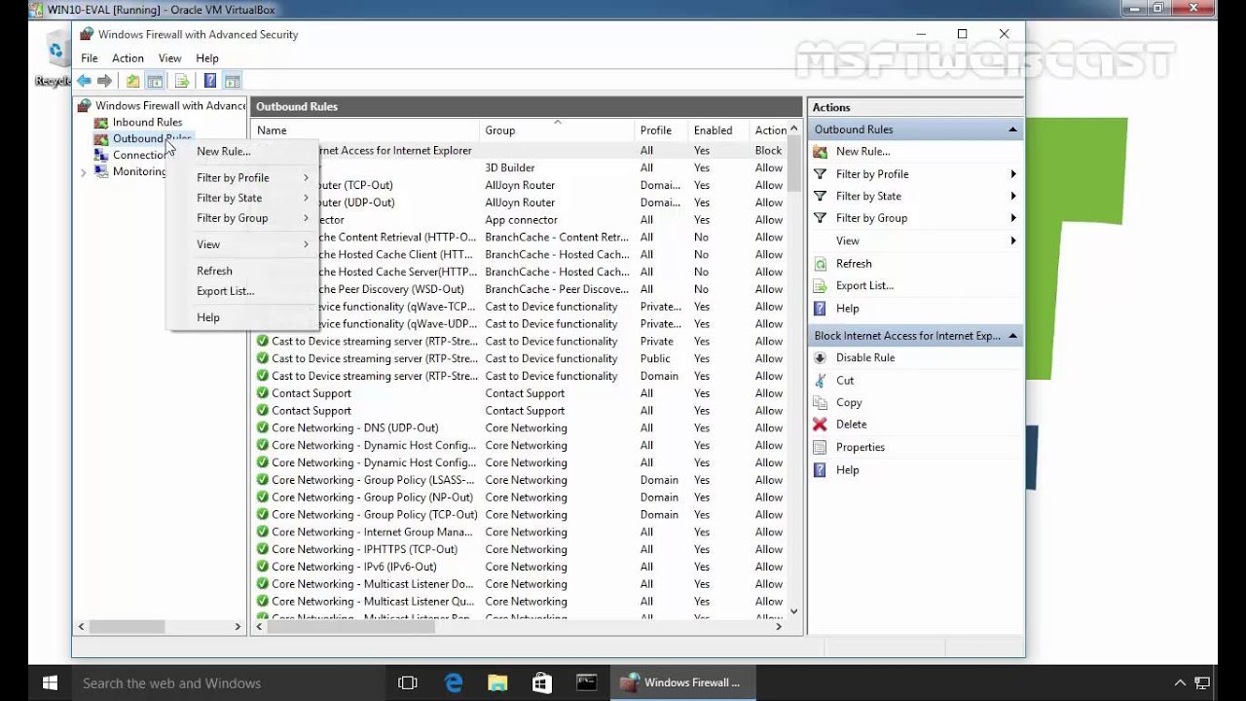Sort rules by the Profile column header
1246x701 pixels.
662,130
